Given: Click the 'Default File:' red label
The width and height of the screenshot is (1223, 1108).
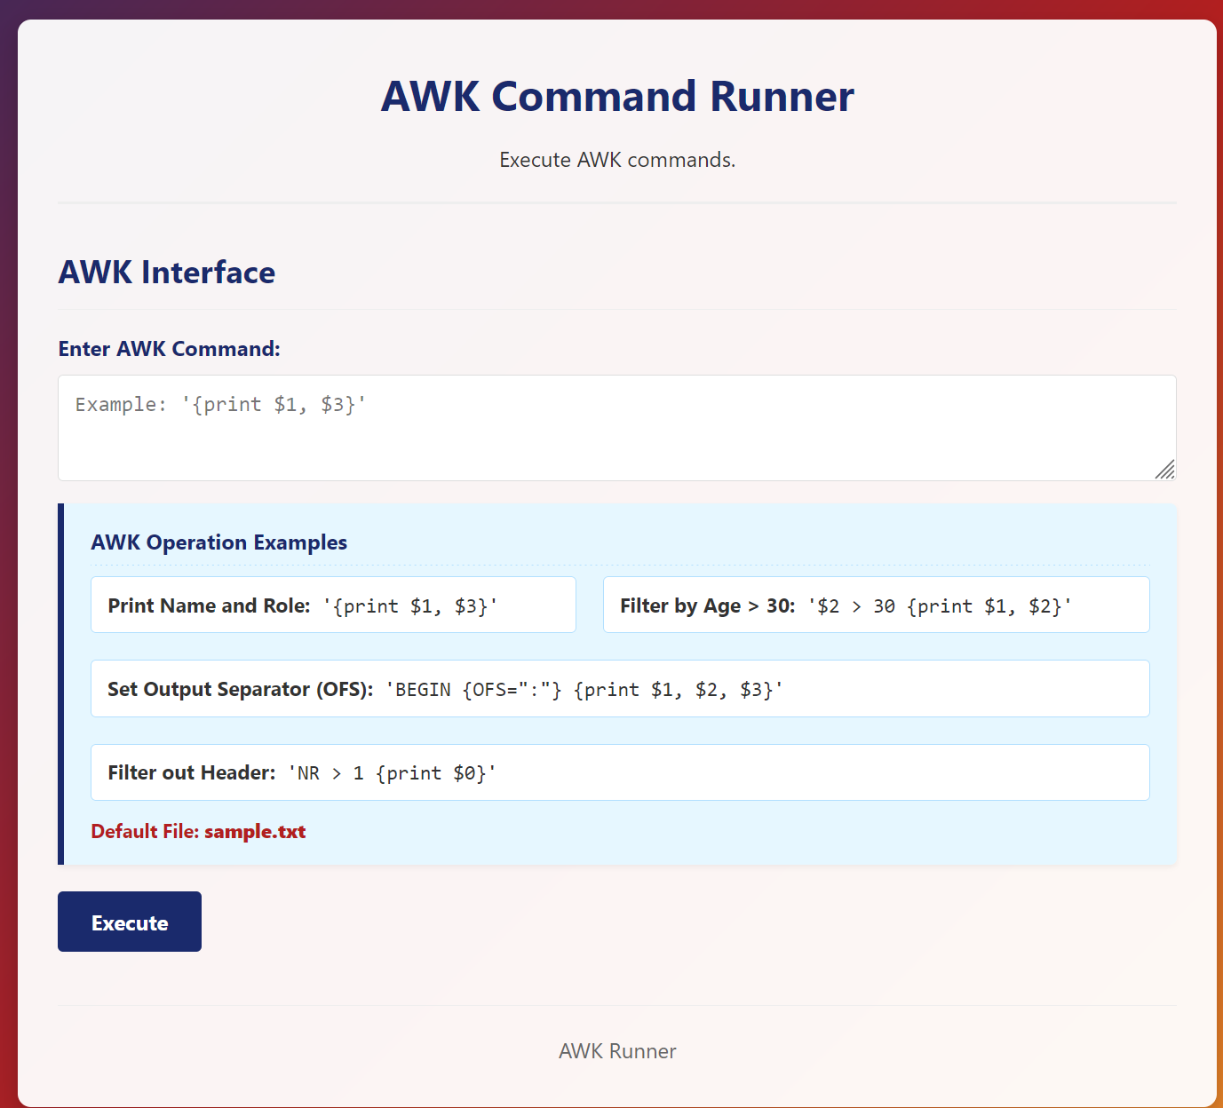Looking at the screenshot, I should pyautogui.click(x=145, y=832).
